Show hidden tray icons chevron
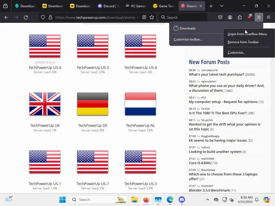The width and height of the screenshot is (275, 206). point(208,200)
